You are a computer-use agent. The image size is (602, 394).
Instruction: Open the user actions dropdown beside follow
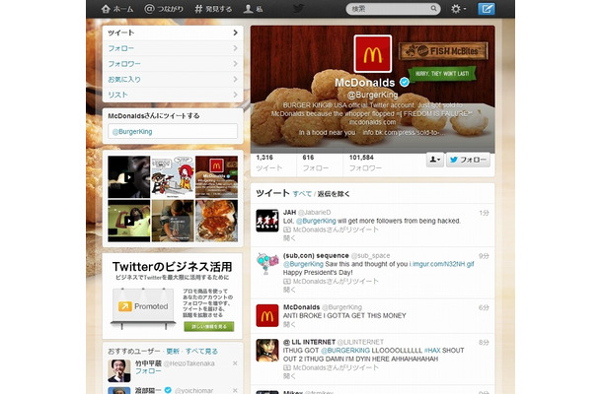click(x=435, y=160)
